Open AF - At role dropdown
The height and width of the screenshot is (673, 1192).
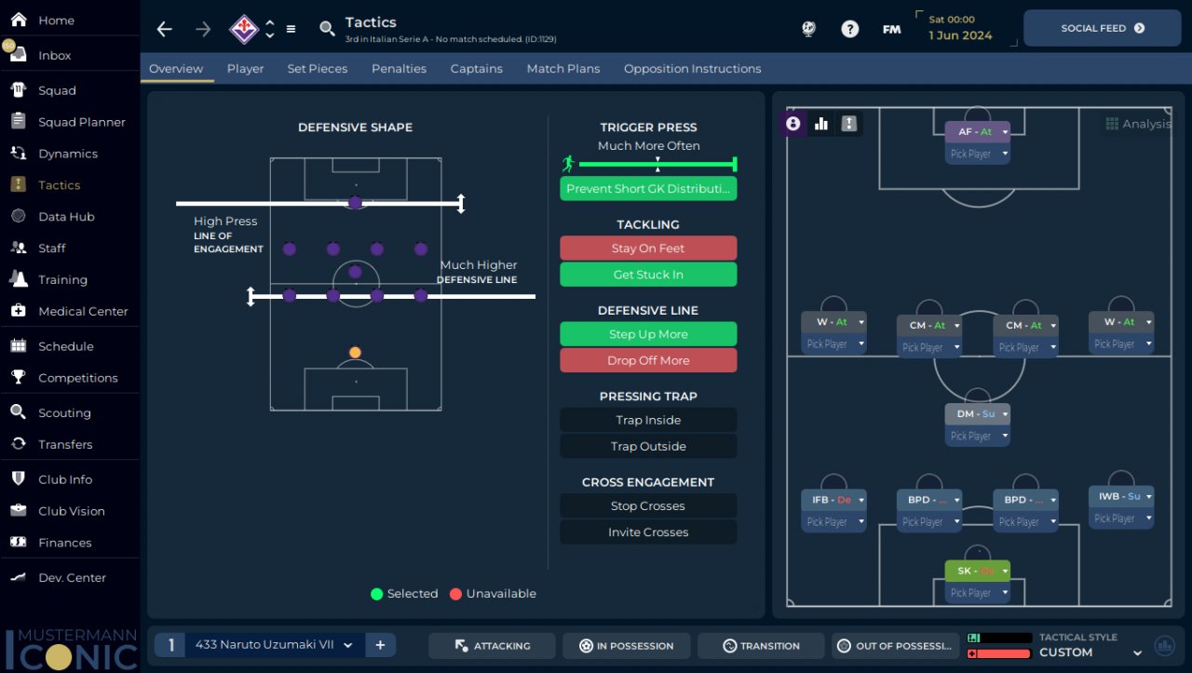click(977, 132)
